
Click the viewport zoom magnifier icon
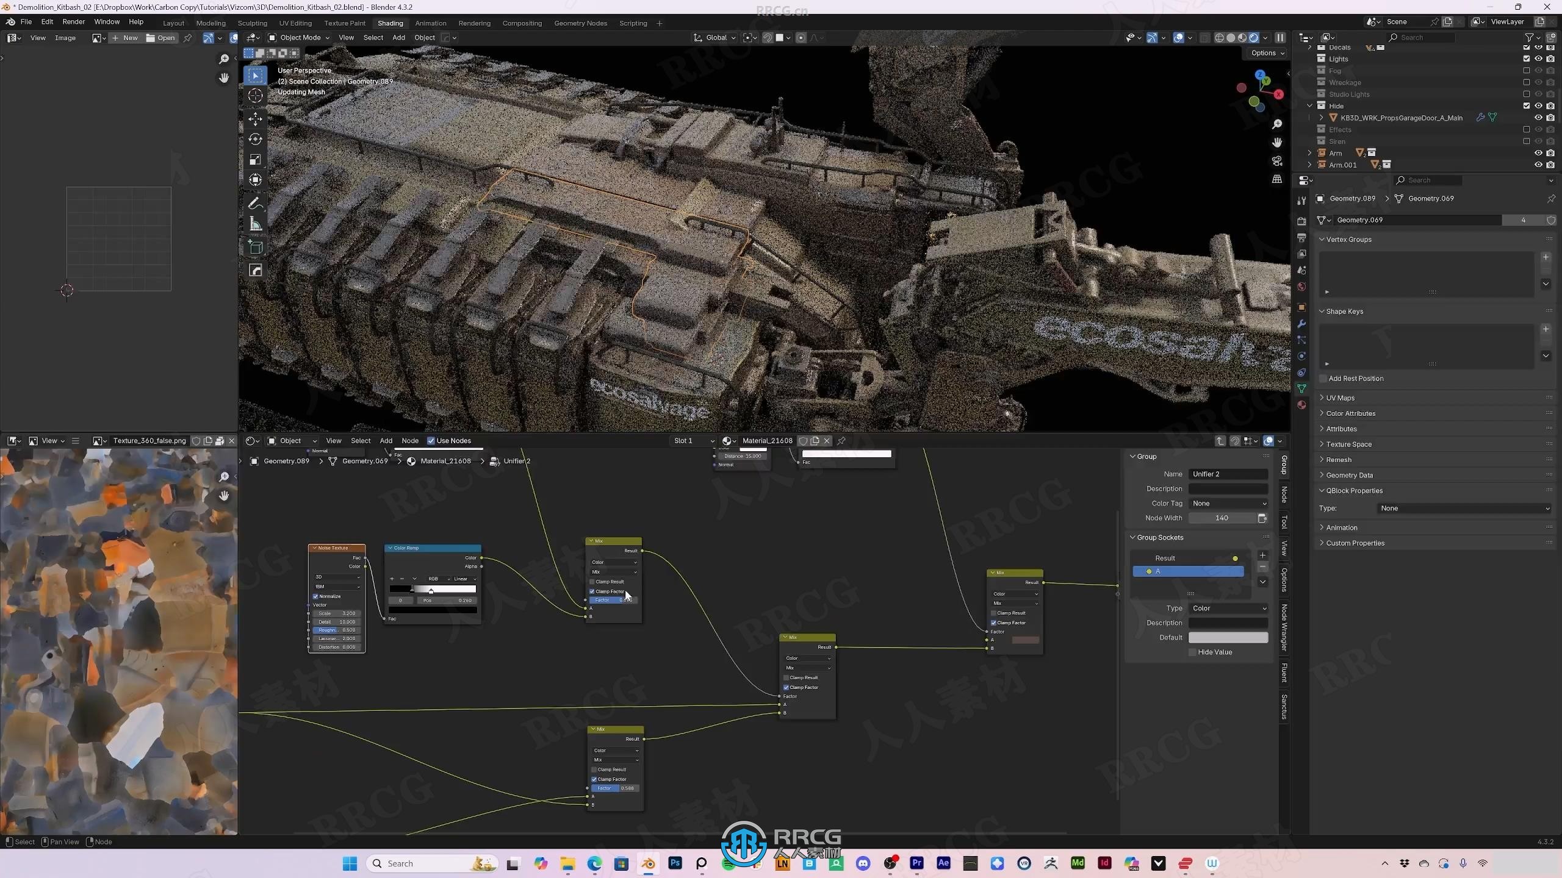point(1277,124)
